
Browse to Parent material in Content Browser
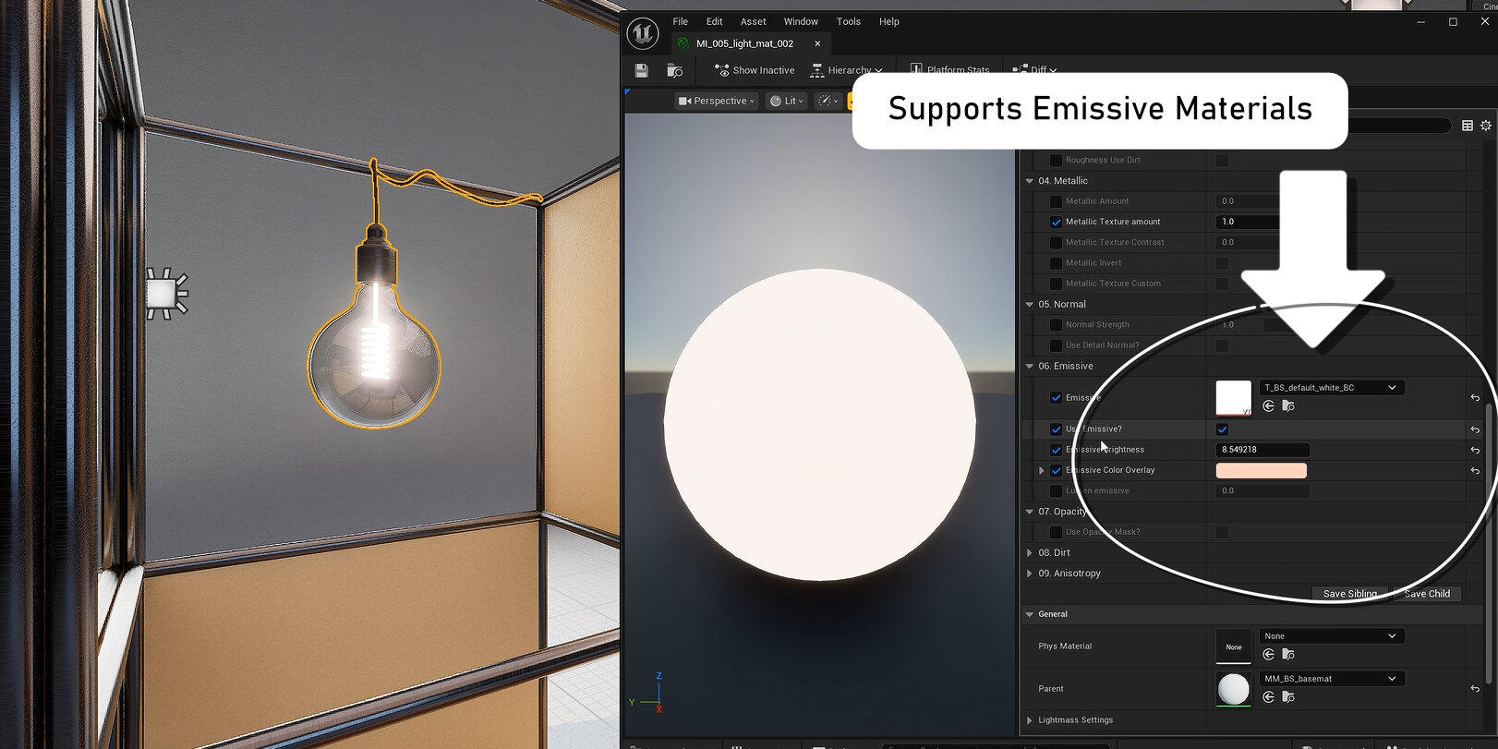pyautogui.click(x=1288, y=697)
